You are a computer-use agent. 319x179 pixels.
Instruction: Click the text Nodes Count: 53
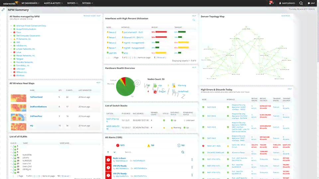[156, 79]
